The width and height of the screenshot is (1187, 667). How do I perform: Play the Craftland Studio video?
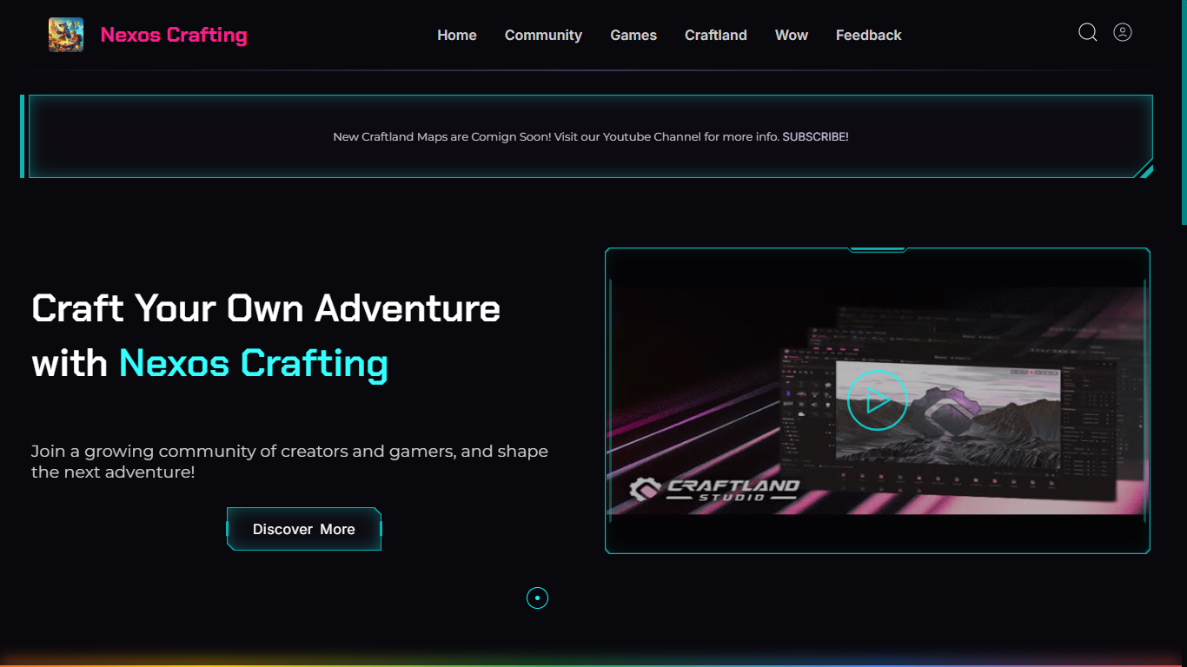coord(877,400)
